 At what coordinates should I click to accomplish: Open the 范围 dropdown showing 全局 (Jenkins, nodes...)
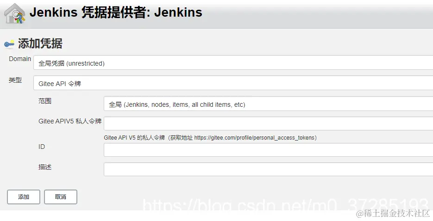click(x=269, y=104)
